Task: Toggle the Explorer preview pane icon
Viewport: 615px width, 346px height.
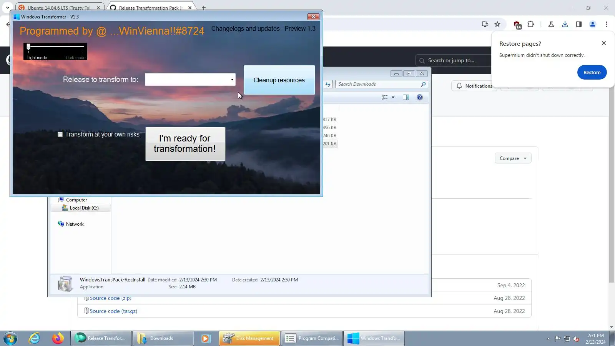Action: pos(406,97)
